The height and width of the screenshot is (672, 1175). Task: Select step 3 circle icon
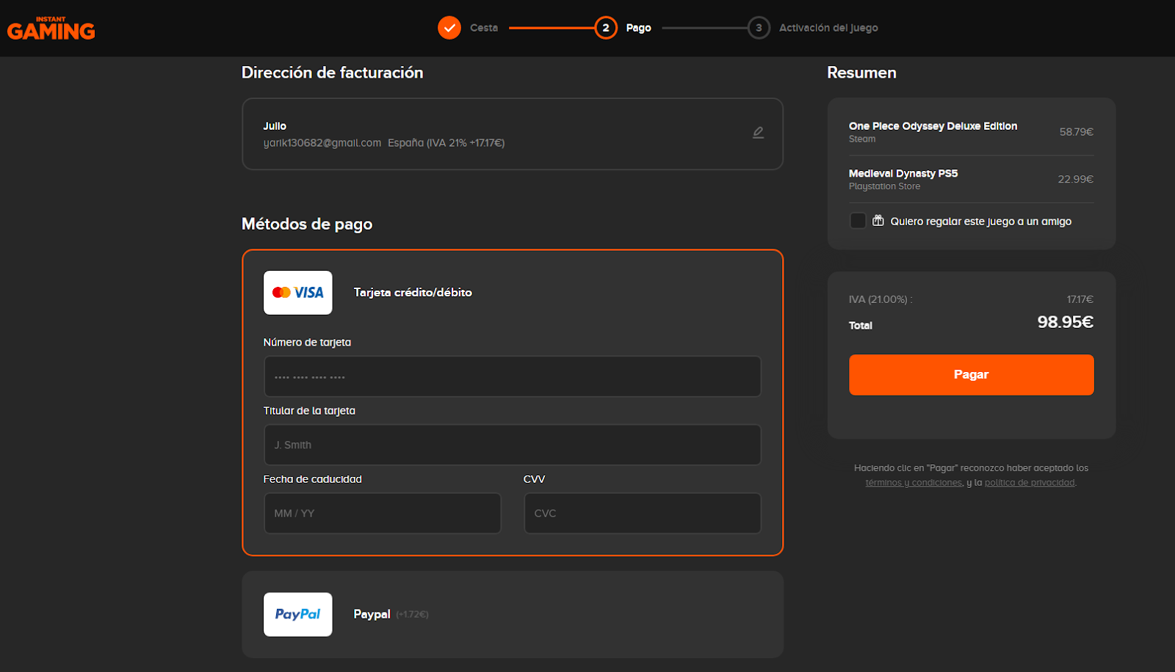tap(759, 28)
